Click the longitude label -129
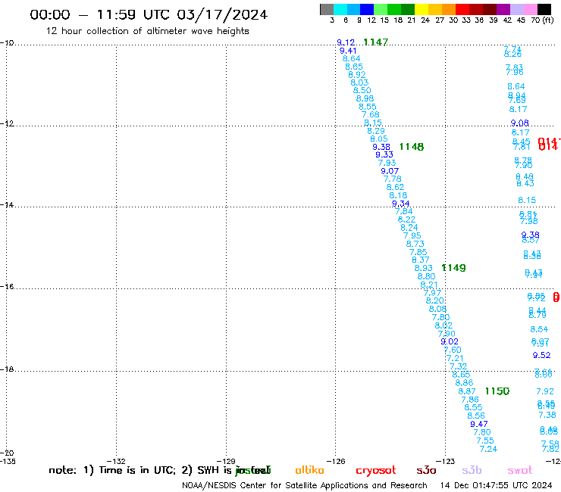Image resolution: width=561 pixels, height=492 pixels. tap(226, 461)
